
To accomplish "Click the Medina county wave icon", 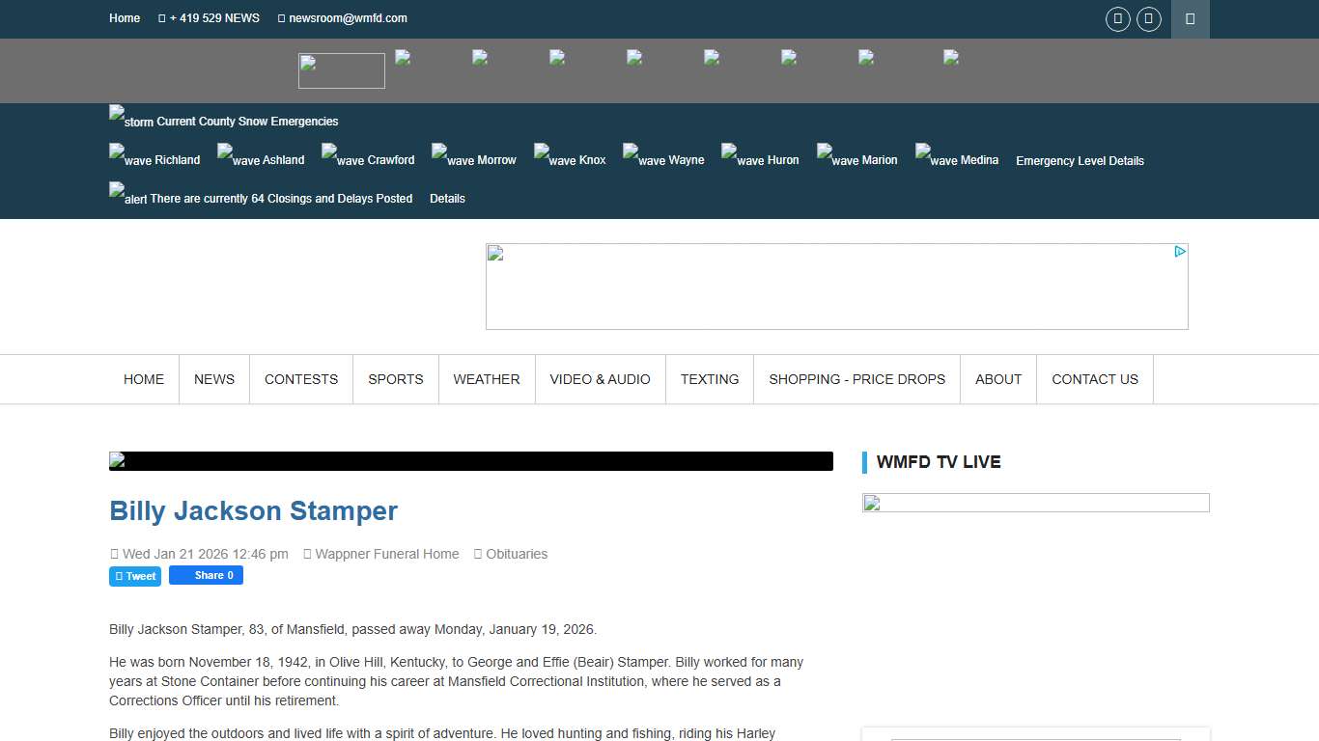I will click(923, 154).
